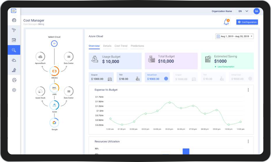Click the Coupon $1000.00 gift icon

click(110, 79)
